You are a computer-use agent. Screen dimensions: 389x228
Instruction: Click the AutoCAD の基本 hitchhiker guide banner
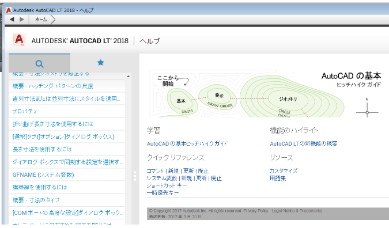[265, 94]
